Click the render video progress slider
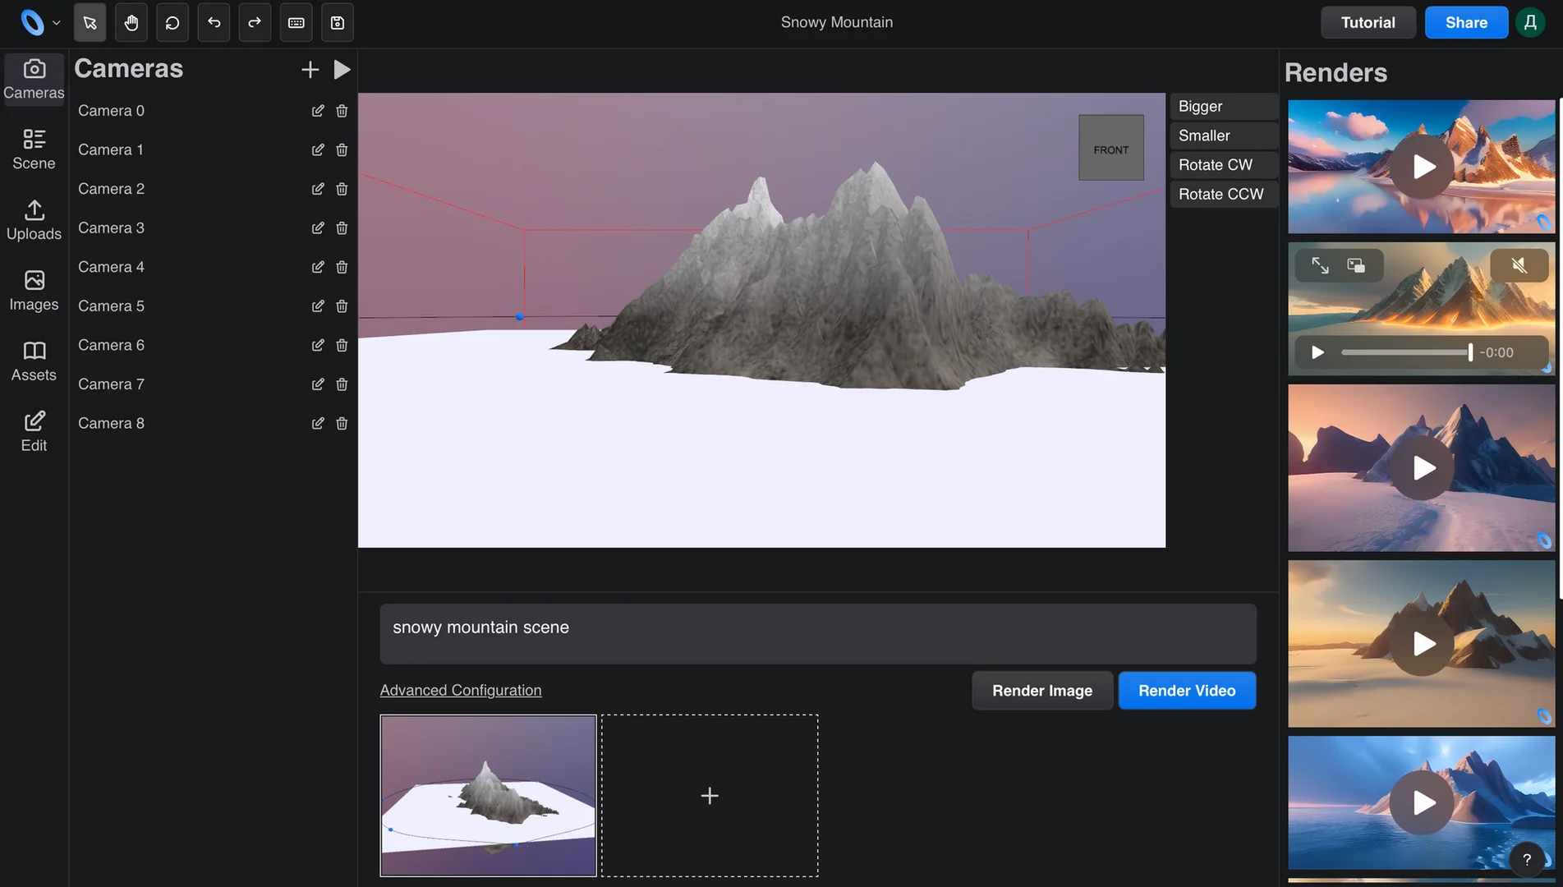The width and height of the screenshot is (1563, 887). click(x=1405, y=352)
